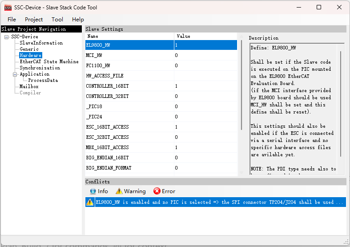
Task: Click the Name column header
Action: pyautogui.click(x=129, y=36)
